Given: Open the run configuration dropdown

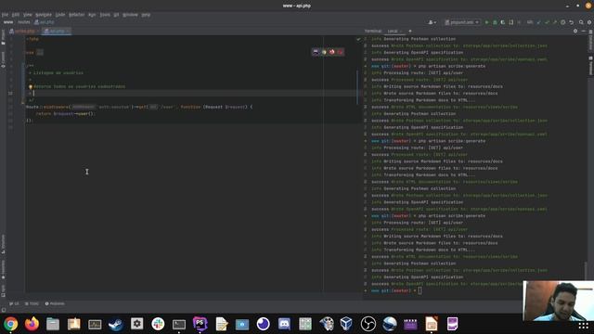Looking at the screenshot, I should point(462,22).
